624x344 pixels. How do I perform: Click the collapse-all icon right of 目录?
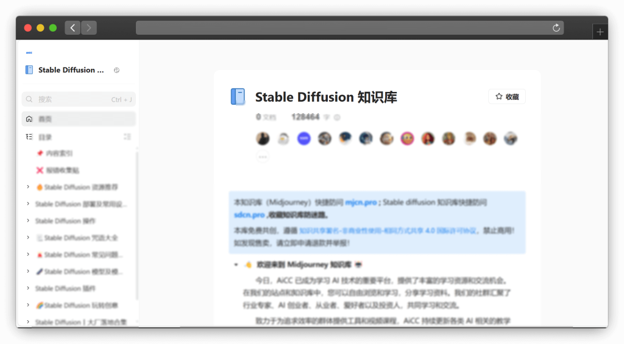(127, 137)
